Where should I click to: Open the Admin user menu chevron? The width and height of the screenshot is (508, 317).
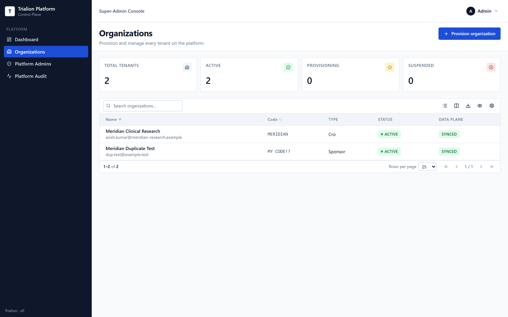(496, 11)
